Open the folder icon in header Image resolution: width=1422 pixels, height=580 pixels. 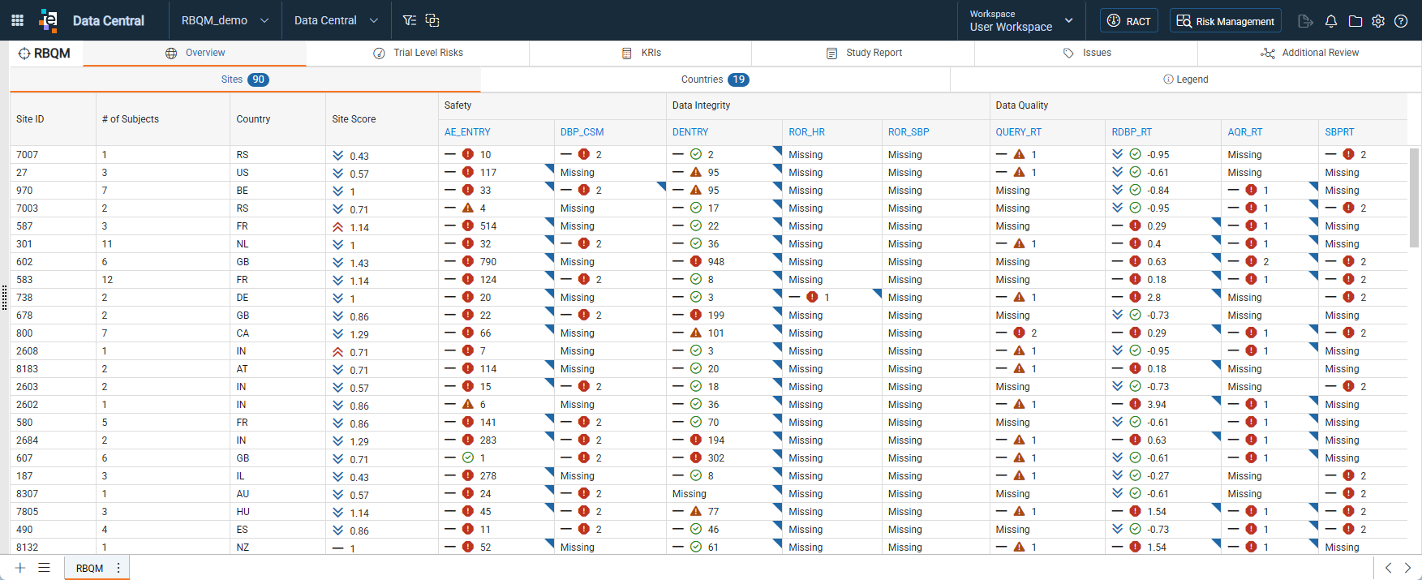[x=1355, y=21]
